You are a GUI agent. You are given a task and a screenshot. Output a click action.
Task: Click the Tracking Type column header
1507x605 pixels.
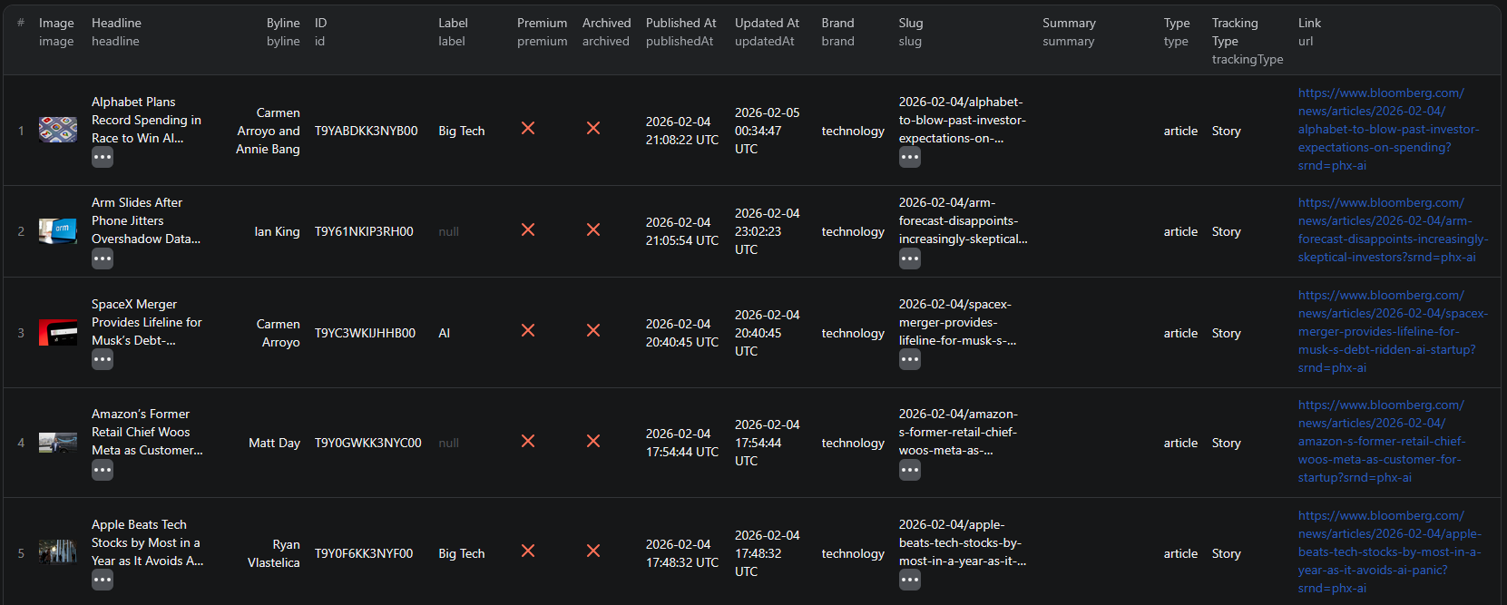(x=1234, y=32)
